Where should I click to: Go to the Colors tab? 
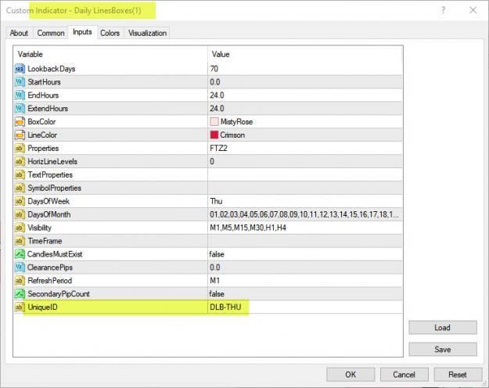[x=110, y=33]
